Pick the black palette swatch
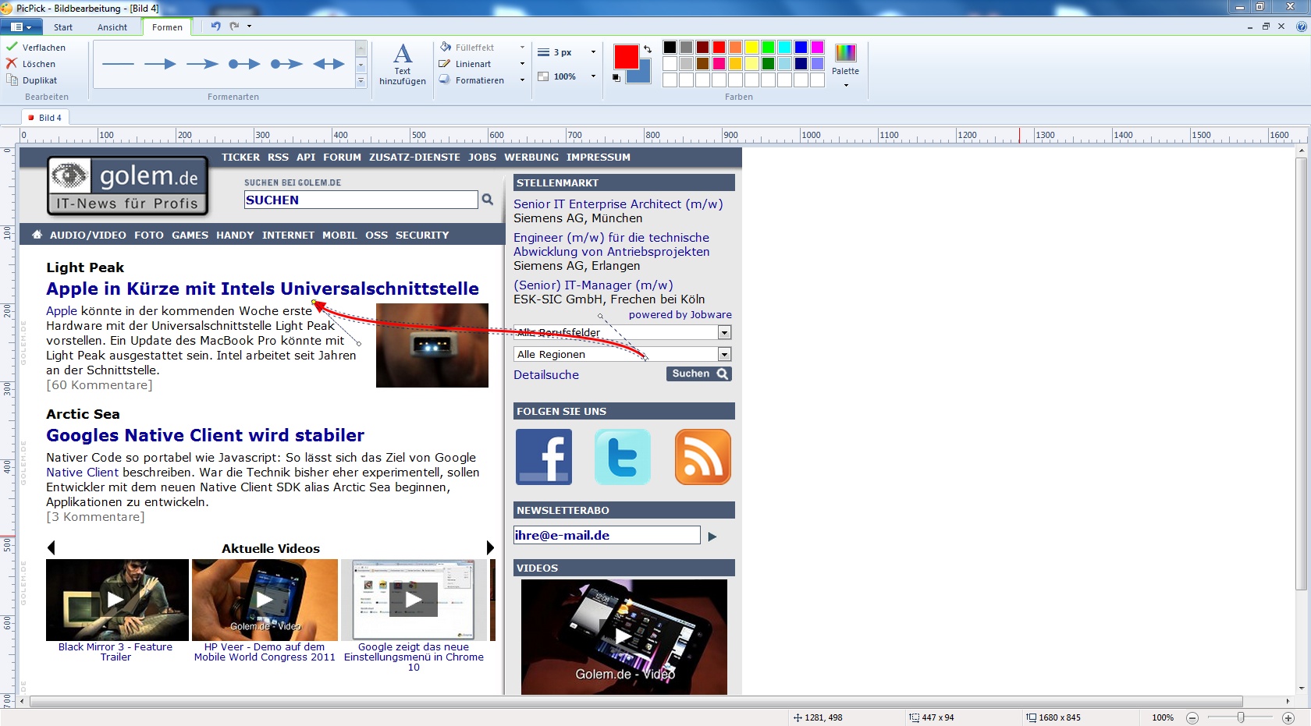Viewport: 1311px width, 726px height. pos(670,48)
